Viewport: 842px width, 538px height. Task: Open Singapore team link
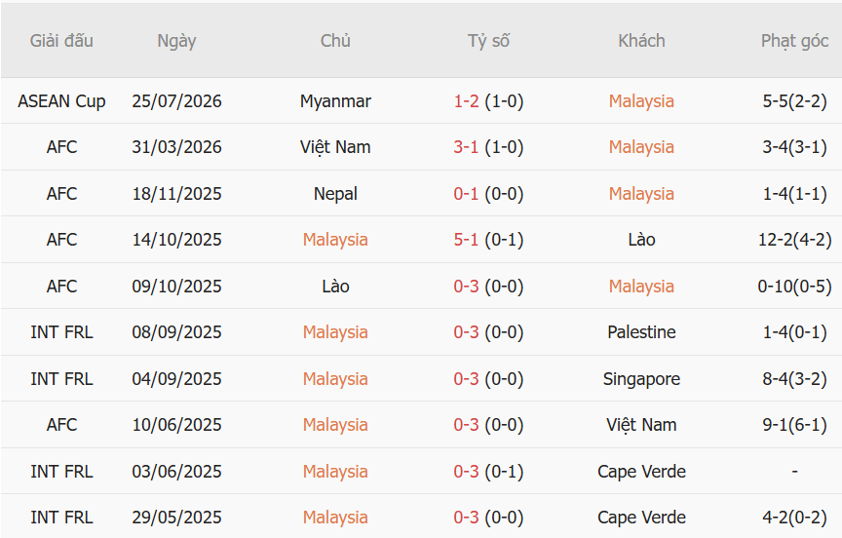[641, 379]
